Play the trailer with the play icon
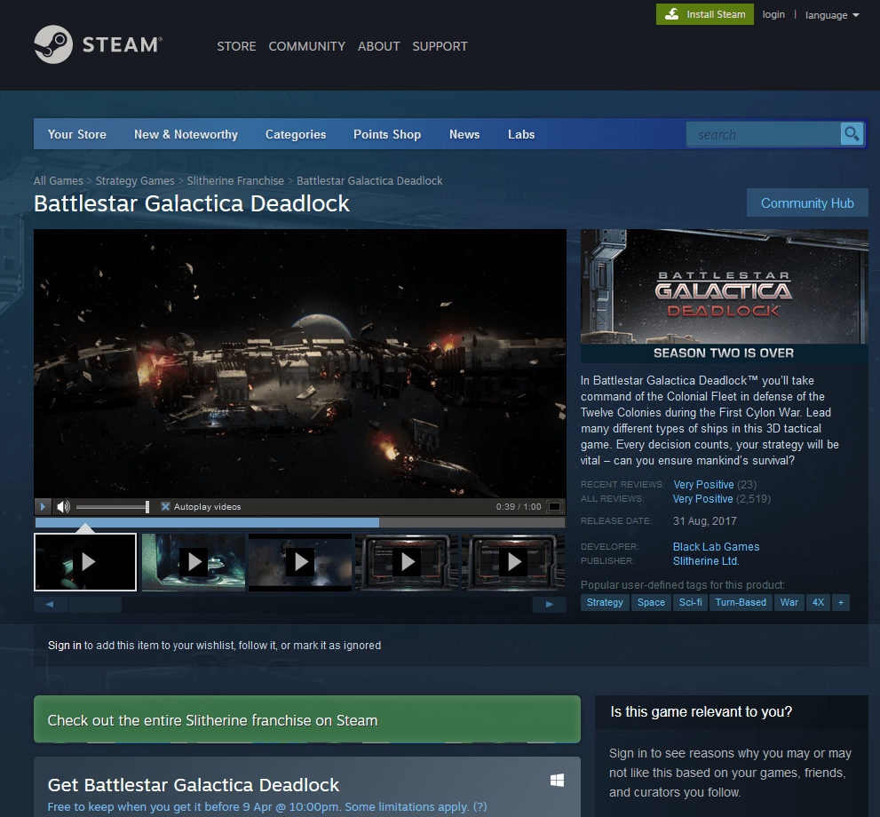Viewport: 880px width, 817px height. pos(43,507)
